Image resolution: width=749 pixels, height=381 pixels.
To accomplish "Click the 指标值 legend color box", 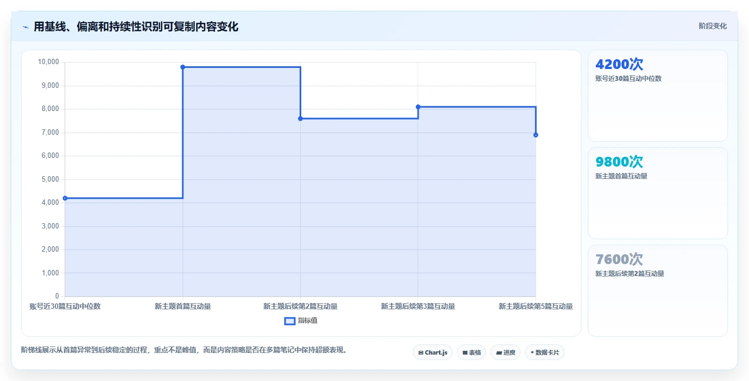I will click(290, 321).
